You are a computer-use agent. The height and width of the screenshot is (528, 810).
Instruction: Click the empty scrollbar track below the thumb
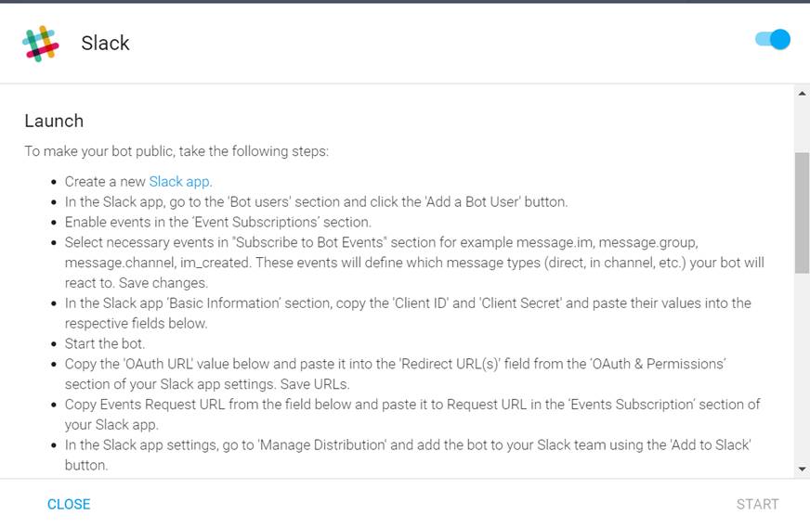pos(802,367)
